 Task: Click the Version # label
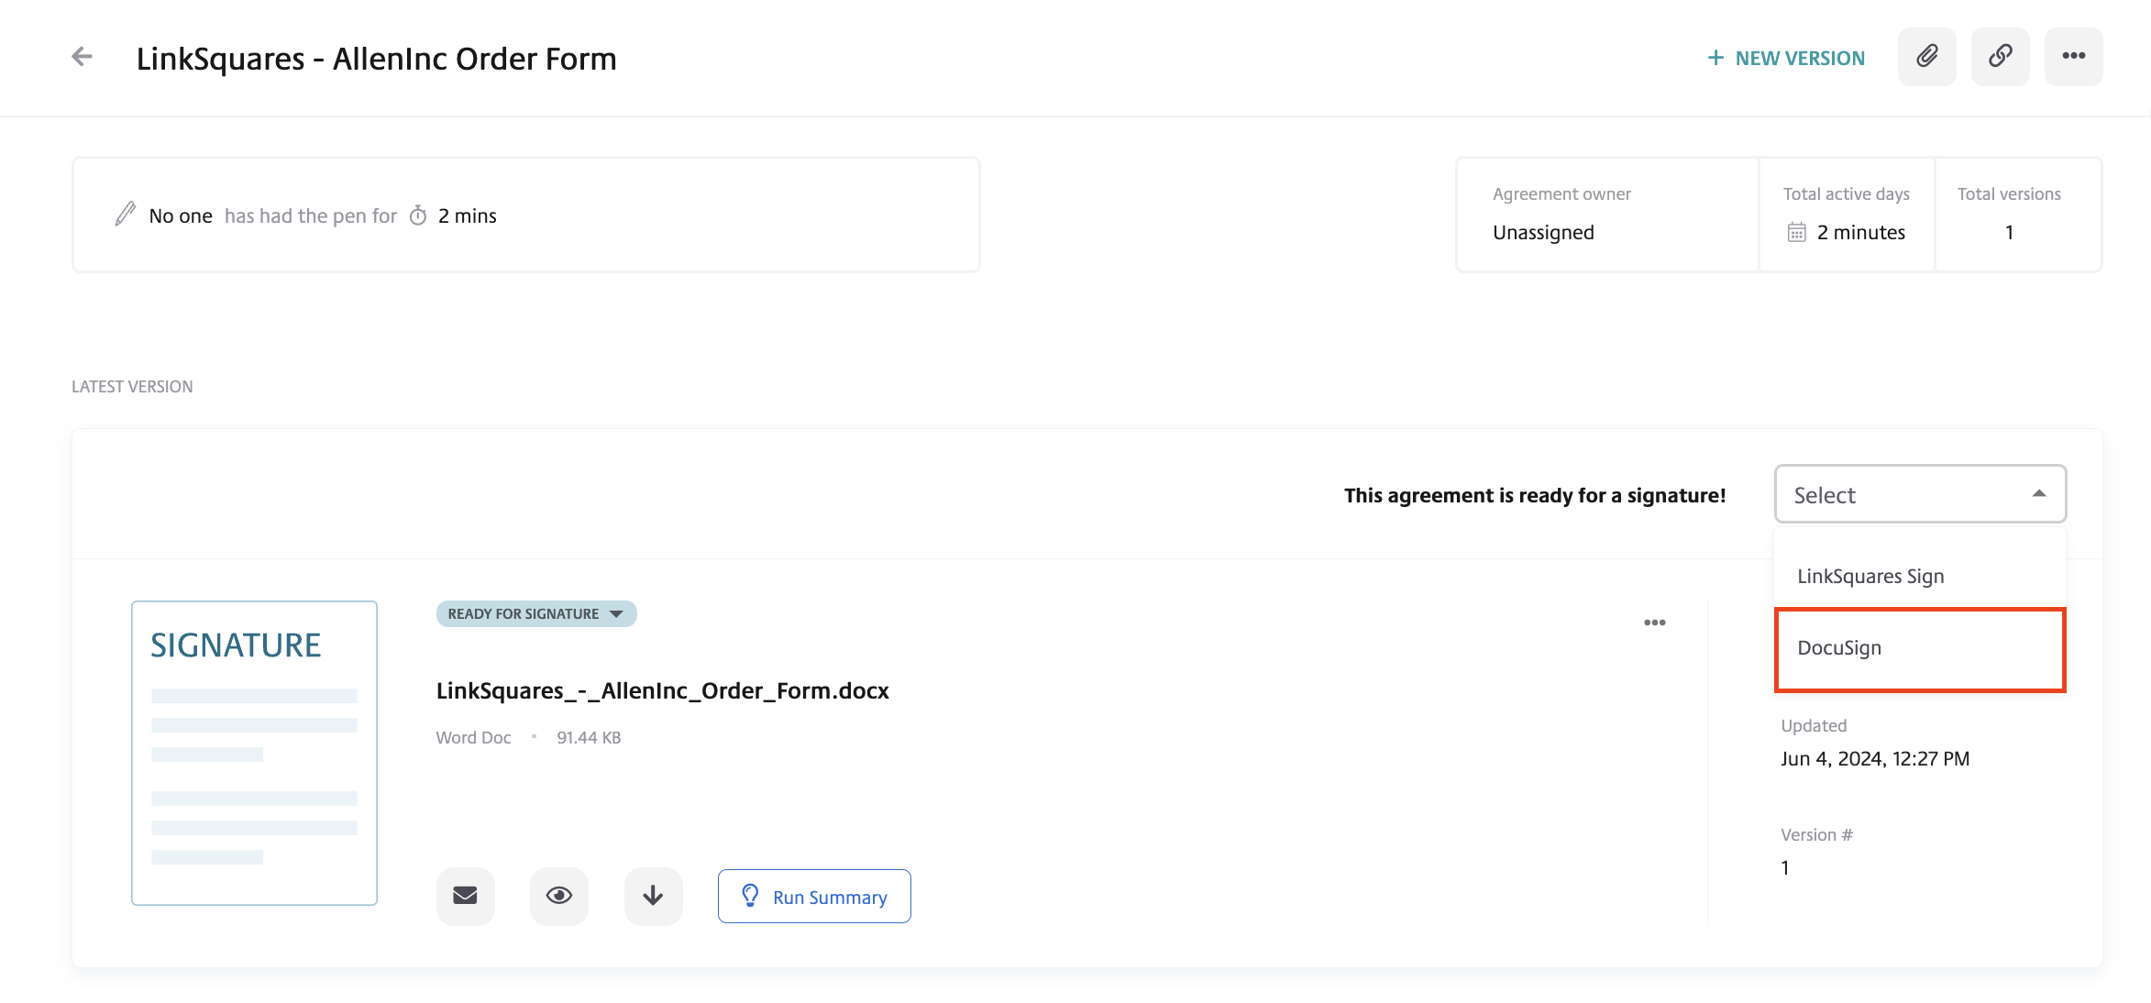tap(1816, 834)
